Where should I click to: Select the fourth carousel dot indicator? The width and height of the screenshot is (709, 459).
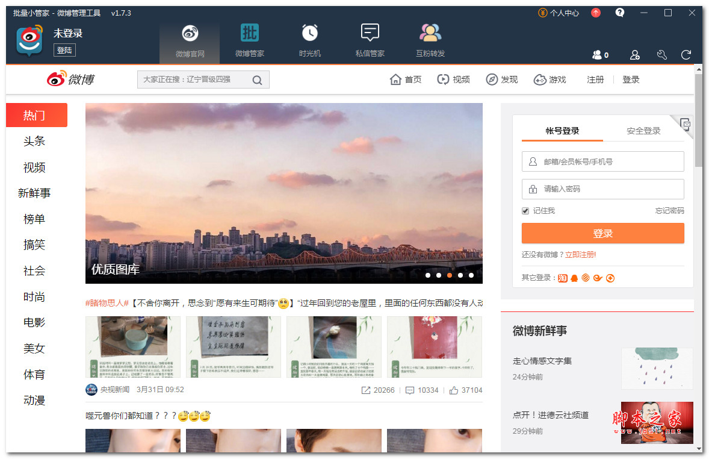460,275
